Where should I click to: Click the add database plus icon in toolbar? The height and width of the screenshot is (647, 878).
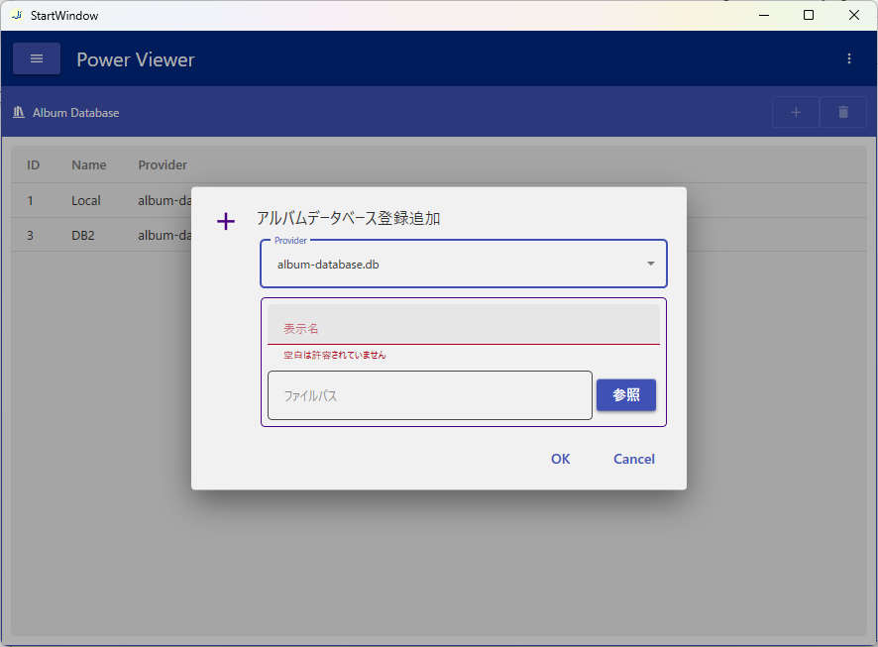point(796,112)
